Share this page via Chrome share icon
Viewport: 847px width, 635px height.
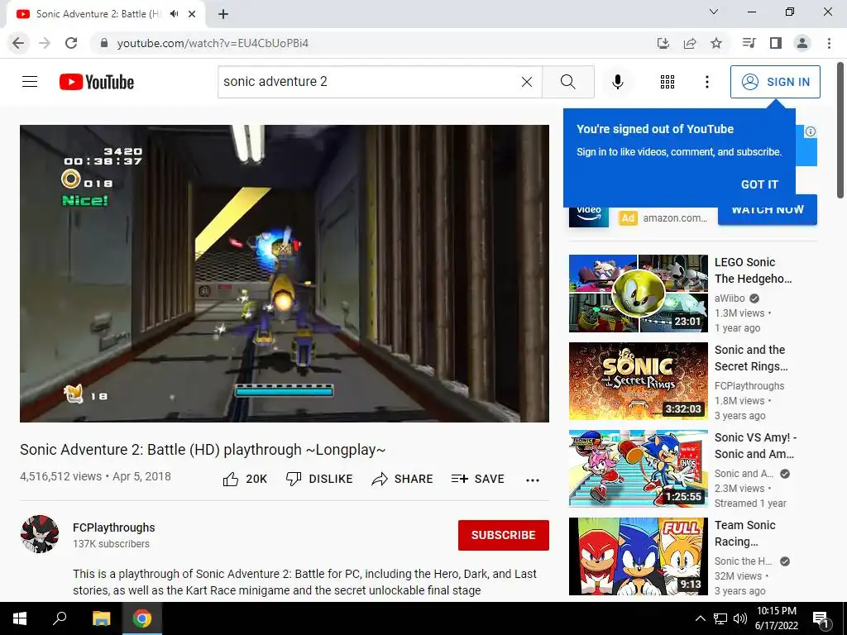pos(689,43)
